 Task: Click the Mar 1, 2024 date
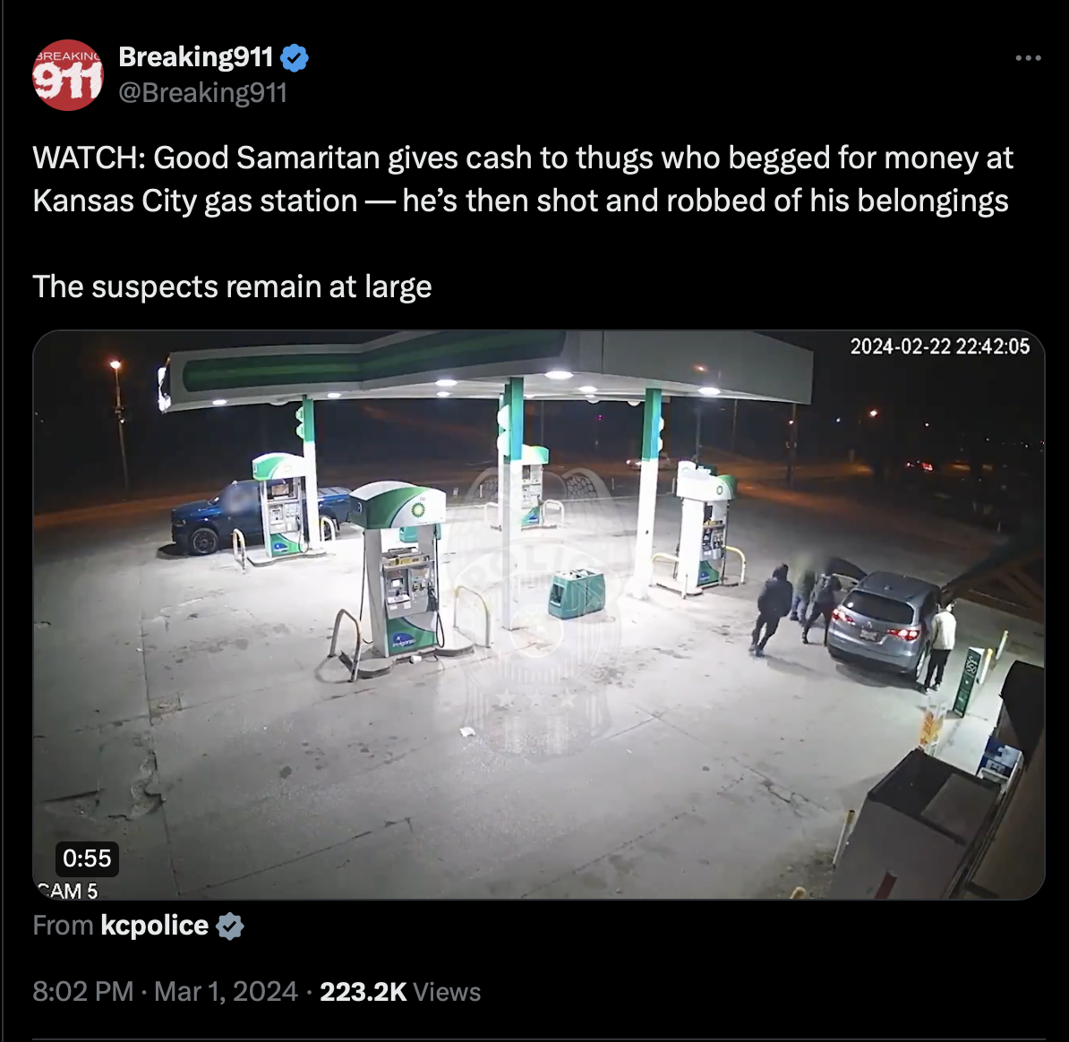[226, 992]
